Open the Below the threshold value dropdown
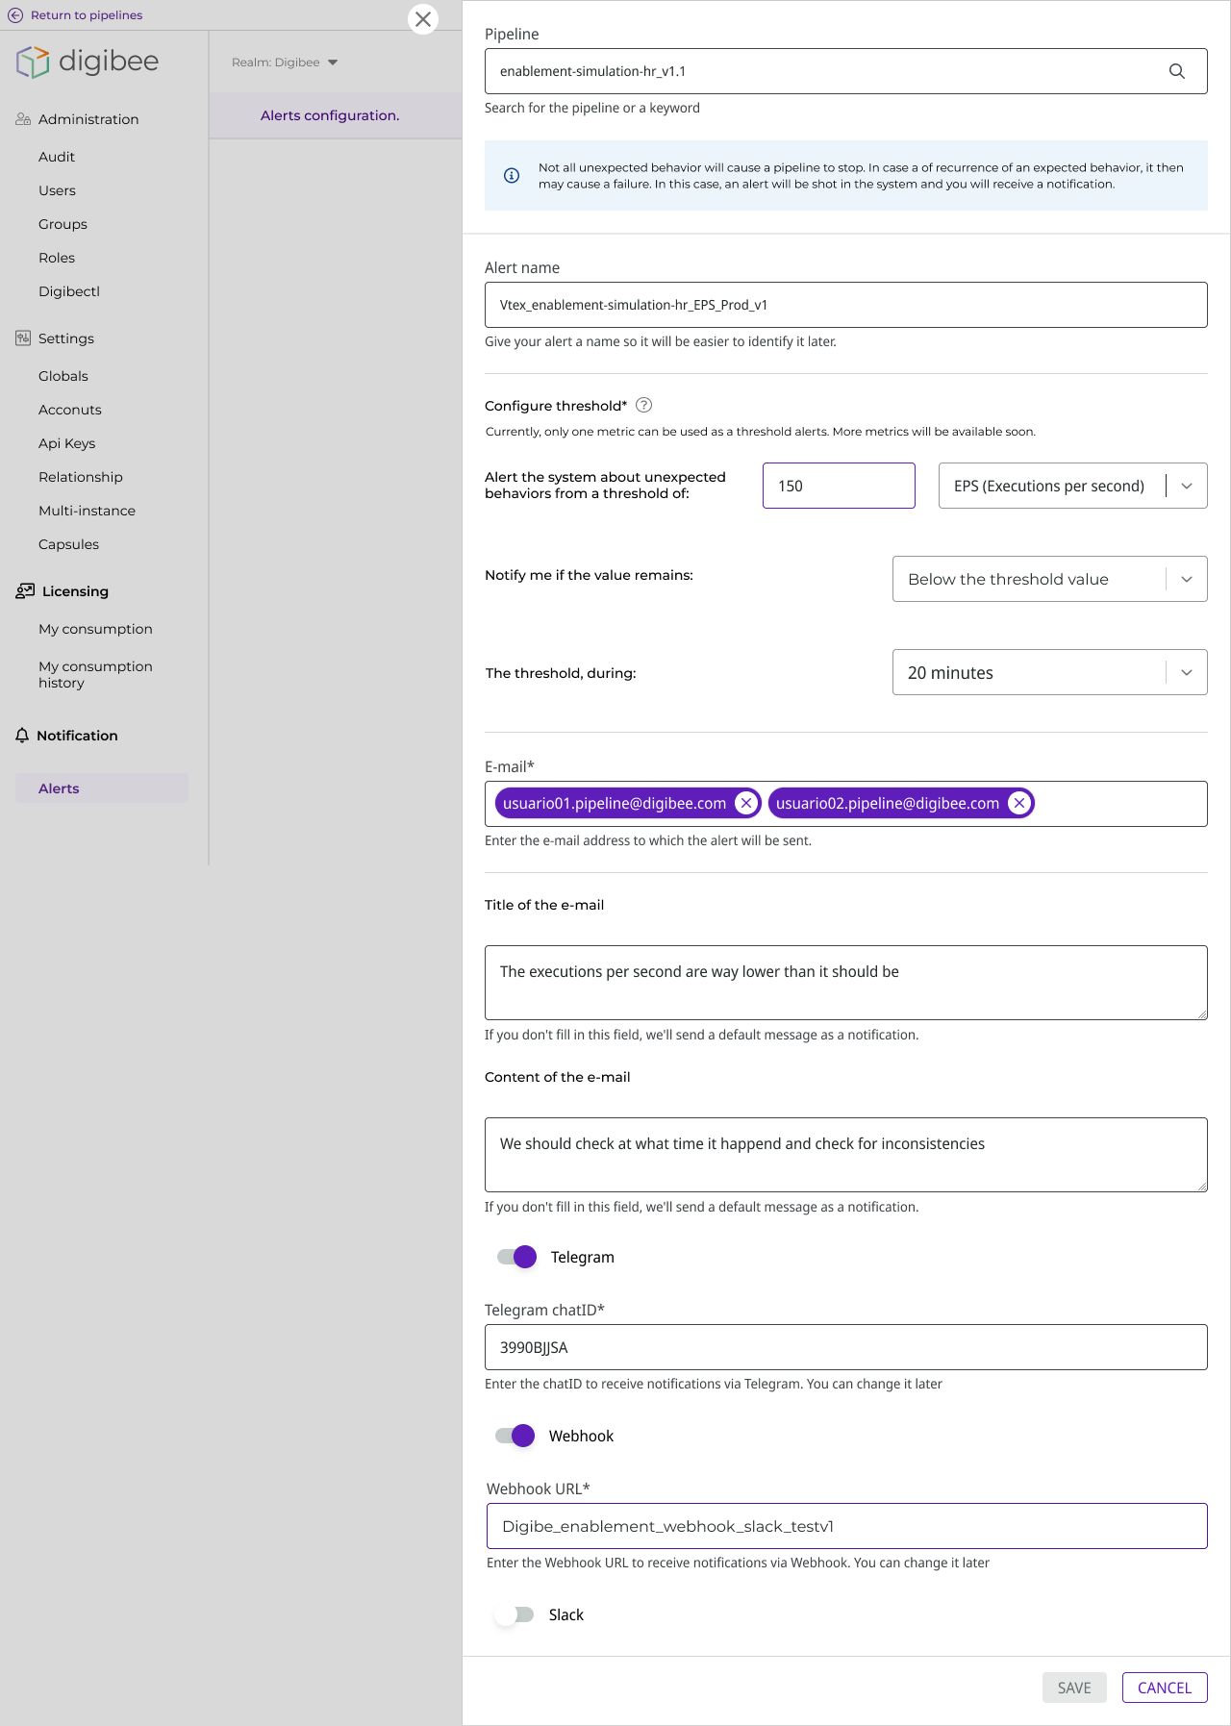Viewport: 1231px width, 1726px height. point(1049,579)
